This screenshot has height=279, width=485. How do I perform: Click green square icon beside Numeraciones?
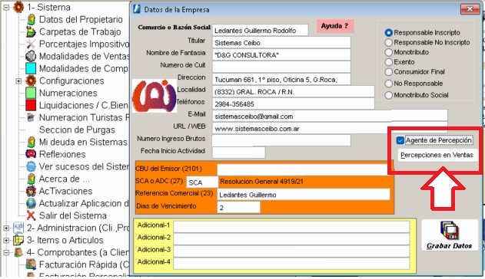coord(31,93)
